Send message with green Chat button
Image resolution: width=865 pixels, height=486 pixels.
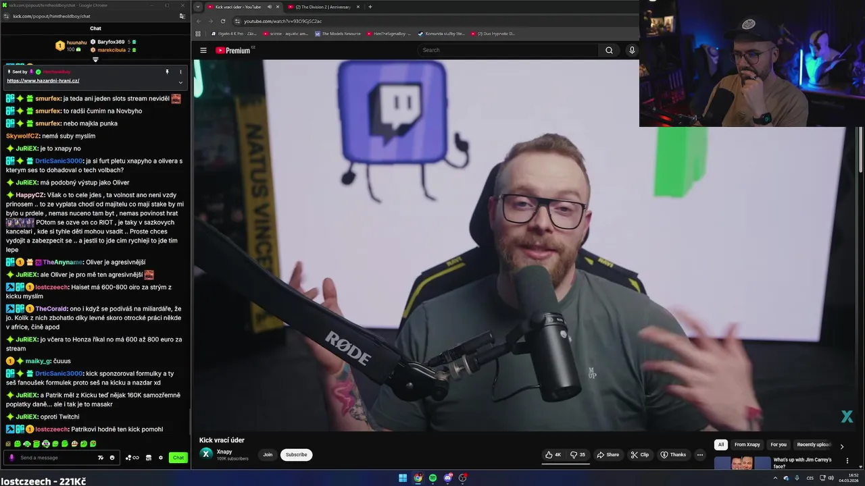[178, 458]
